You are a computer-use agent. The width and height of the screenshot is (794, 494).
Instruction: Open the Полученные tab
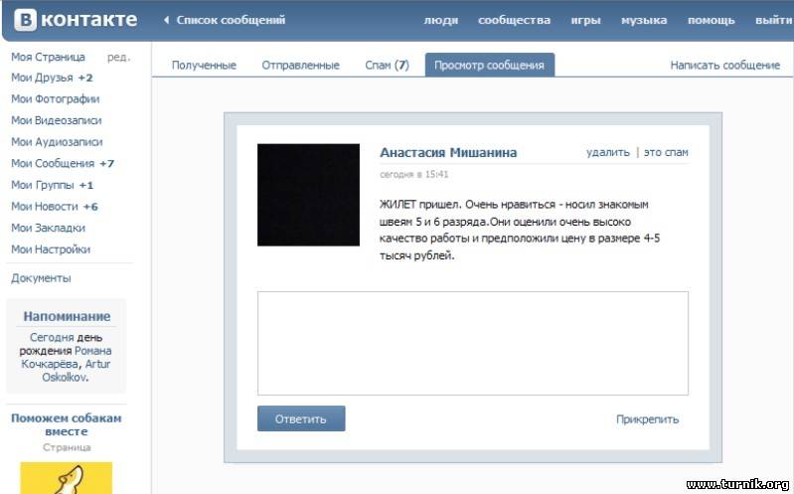(x=204, y=66)
